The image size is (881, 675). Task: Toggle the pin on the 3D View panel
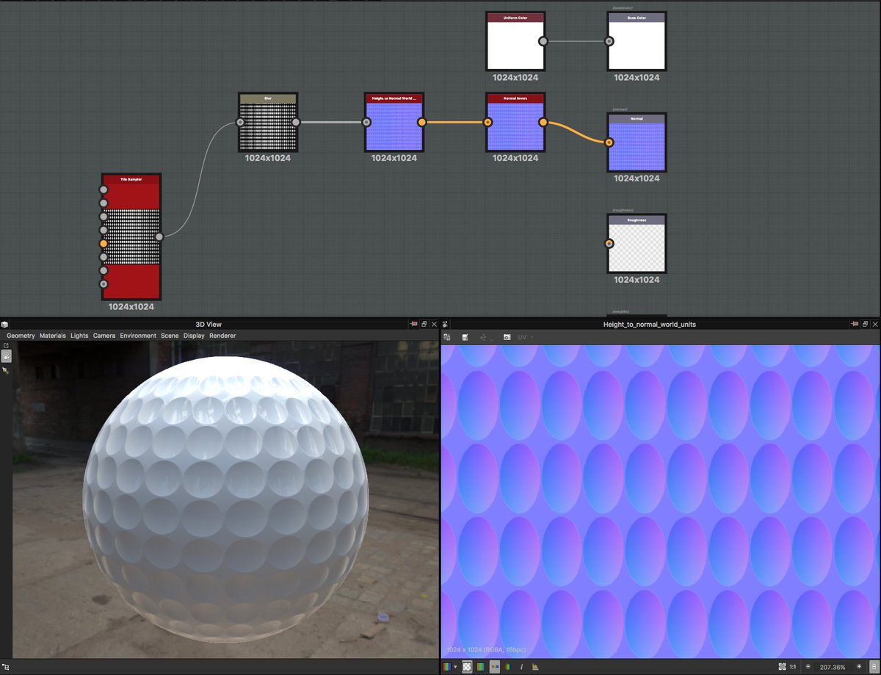point(414,324)
